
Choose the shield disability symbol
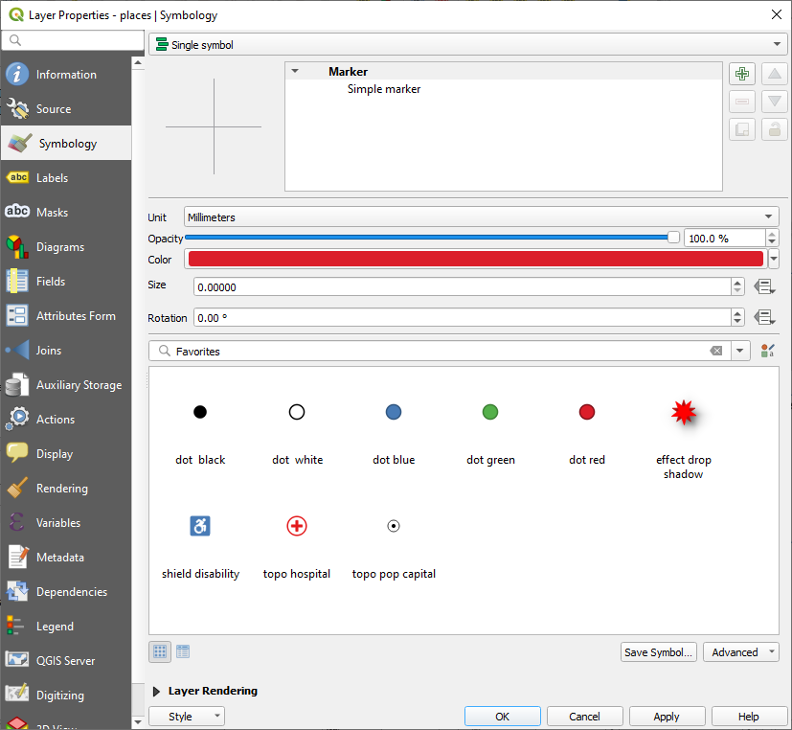click(x=200, y=526)
